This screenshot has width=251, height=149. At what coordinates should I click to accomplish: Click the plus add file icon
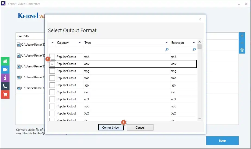point(242,36)
